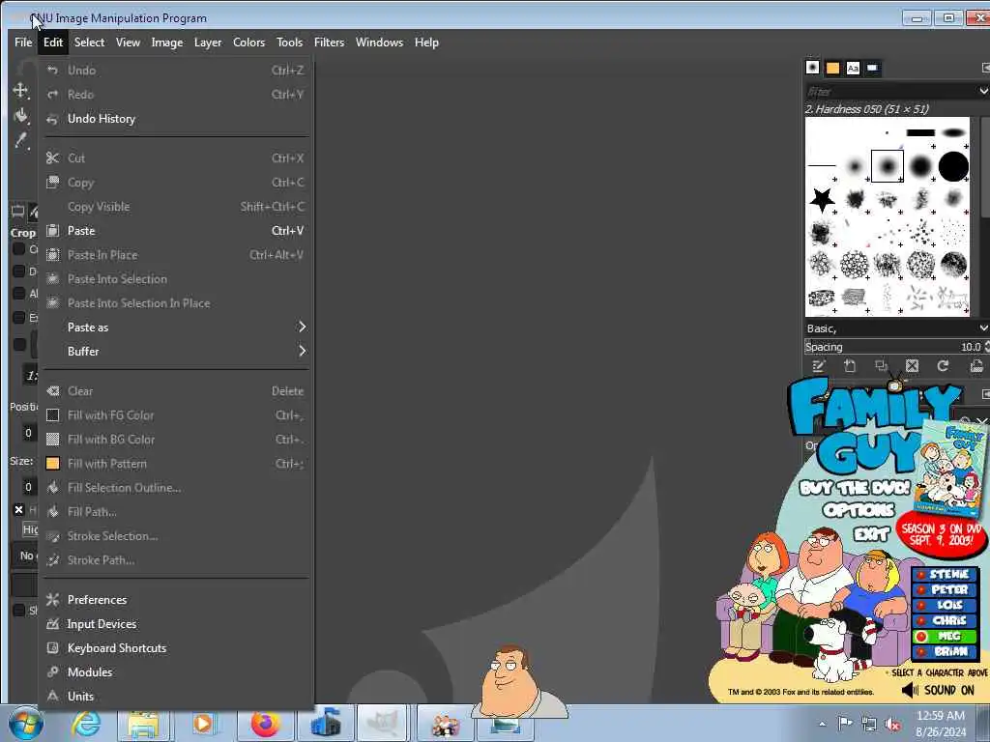Select the BRIAN character button
The width and height of the screenshot is (990, 742).
[x=946, y=651]
